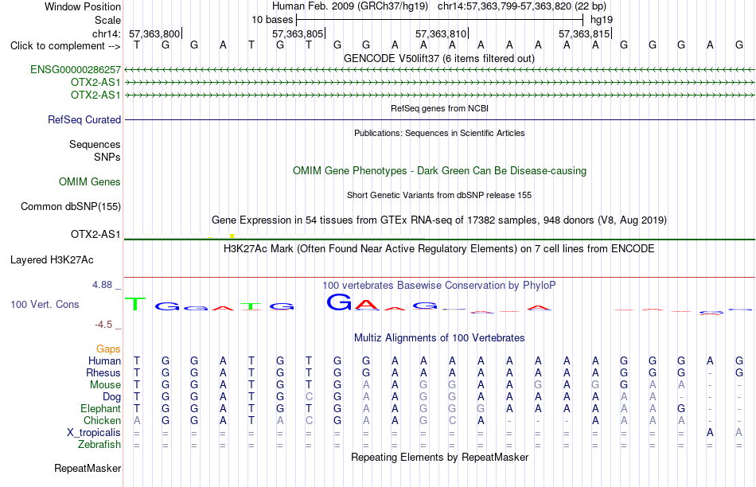Screen dimensions: 756x487
Task: Select the Gaps label in Multiz alignment
Action: pos(108,349)
